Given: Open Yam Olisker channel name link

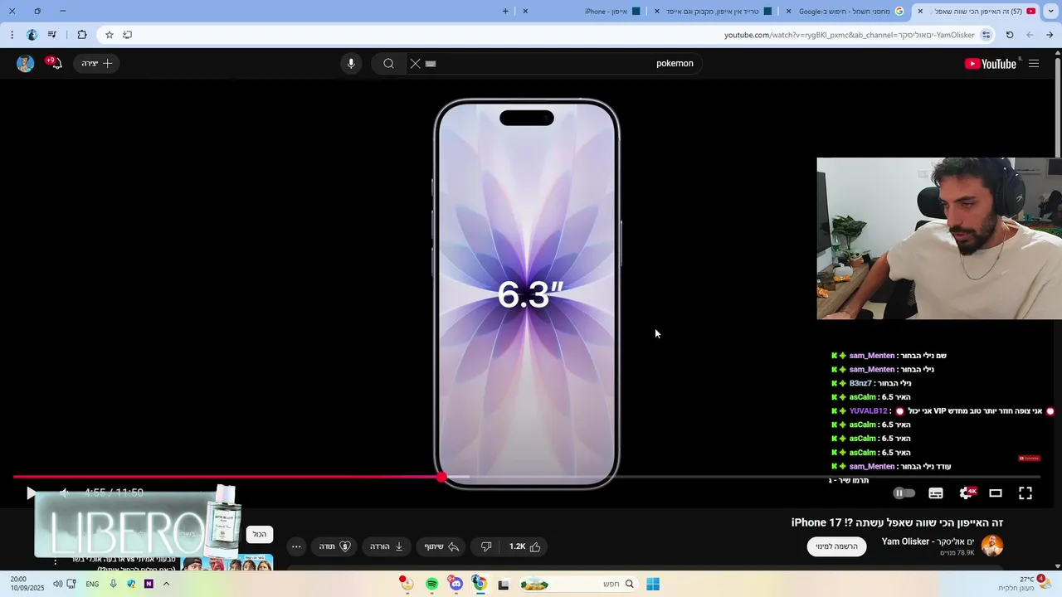Looking at the screenshot, I should click(x=928, y=541).
